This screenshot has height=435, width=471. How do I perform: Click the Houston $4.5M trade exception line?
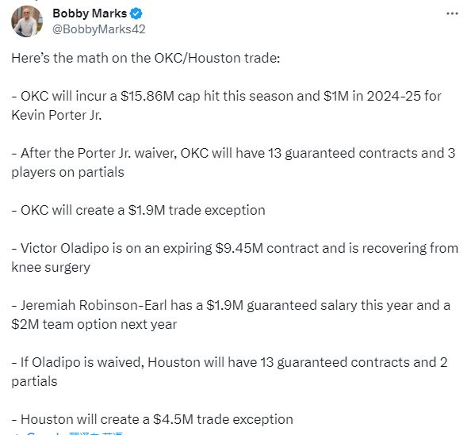pyautogui.click(x=152, y=419)
